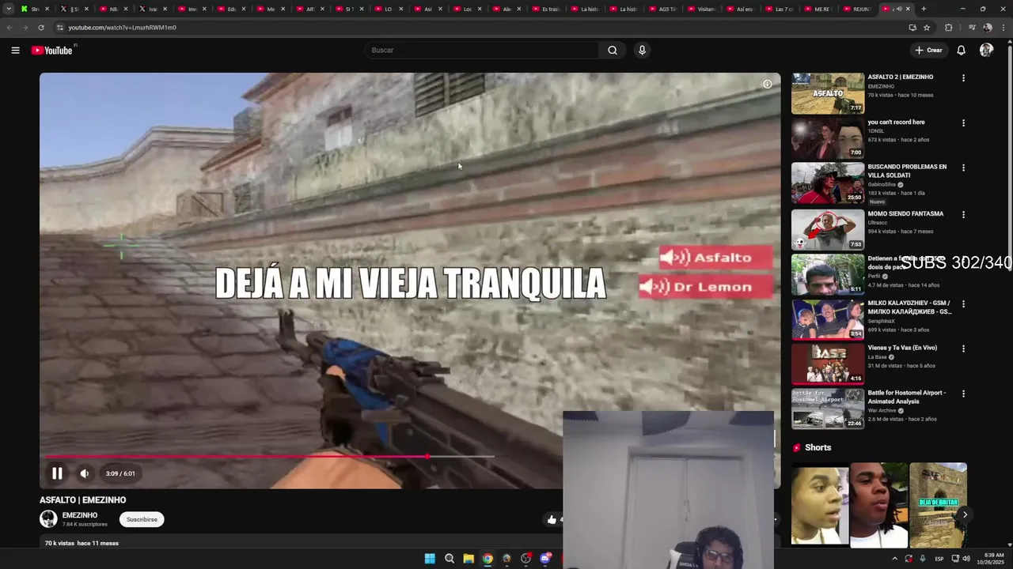Open the Chrome extensions puzzle icon

click(x=949, y=28)
